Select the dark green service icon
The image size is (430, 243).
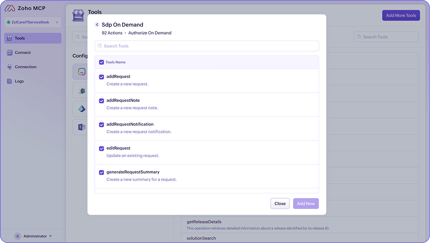[82, 90]
